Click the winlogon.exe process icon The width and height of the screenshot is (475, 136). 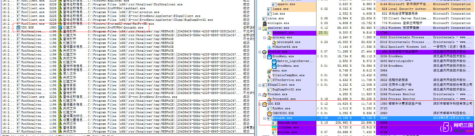265,23
